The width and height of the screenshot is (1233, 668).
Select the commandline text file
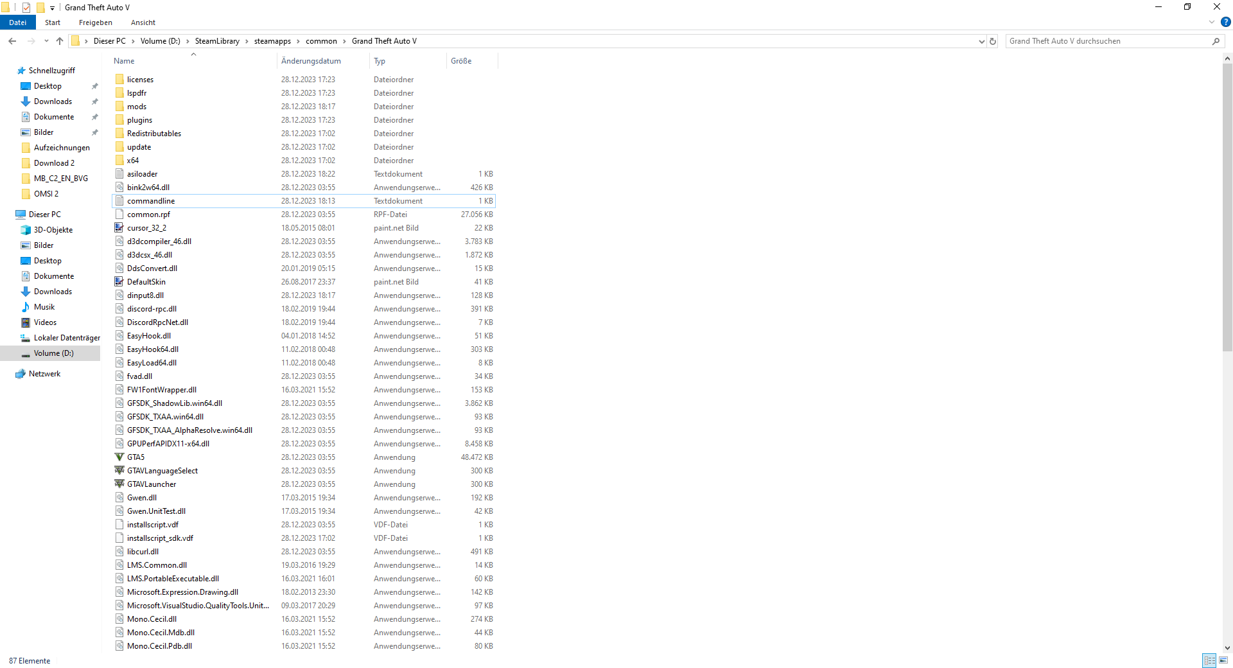[x=304, y=201]
